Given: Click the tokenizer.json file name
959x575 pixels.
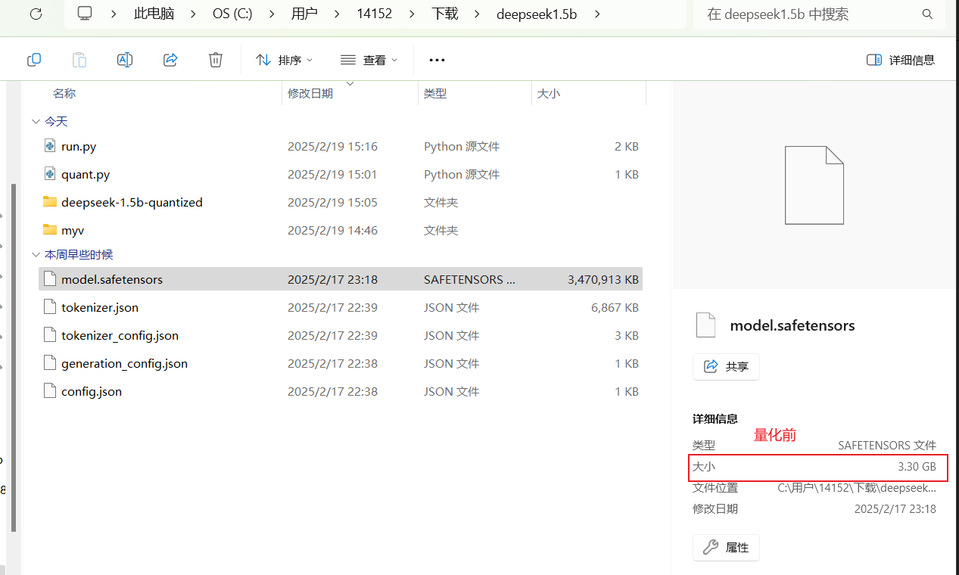Looking at the screenshot, I should click(100, 308).
